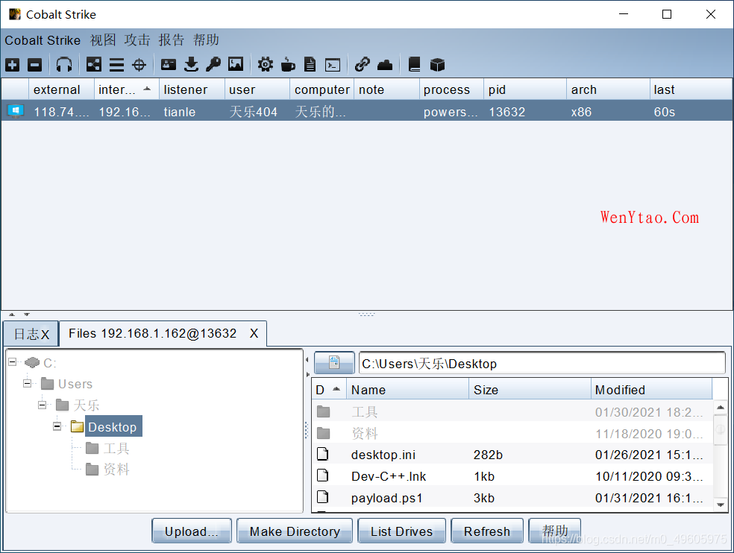Open the 报告 menu
Screen dimensions: 734x553
click(x=172, y=40)
